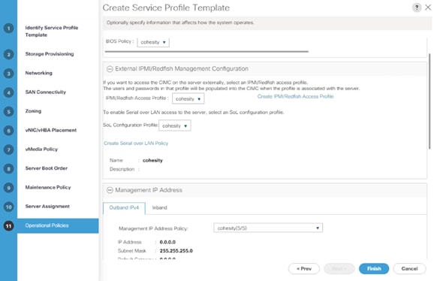Go to Server Boot Order step
The image size is (434, 281).
[47, 168]
